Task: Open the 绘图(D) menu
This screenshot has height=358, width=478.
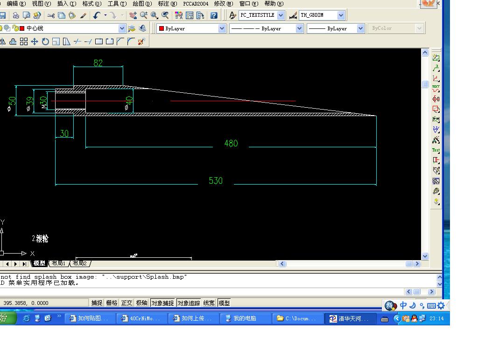Action: tap(142, 4)
